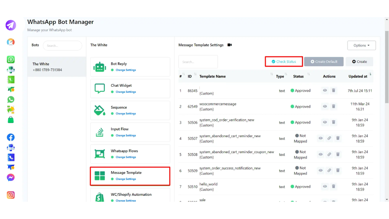Open the Options dropdown

coord(362,46)
